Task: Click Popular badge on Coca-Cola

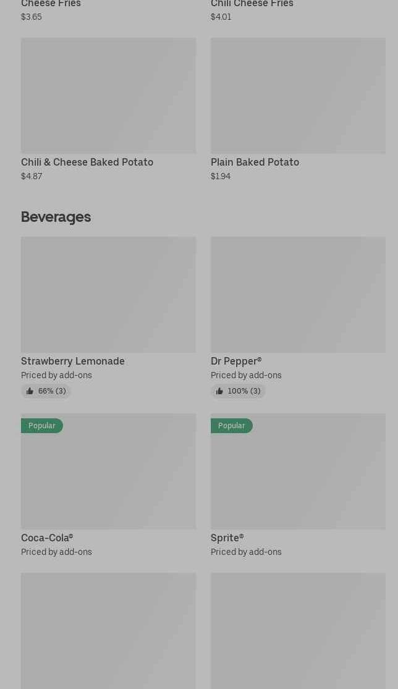Action: coord(41,426)
